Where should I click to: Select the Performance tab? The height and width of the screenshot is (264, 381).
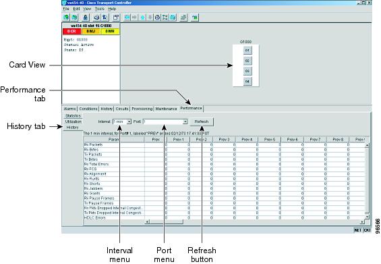point(191,108)
